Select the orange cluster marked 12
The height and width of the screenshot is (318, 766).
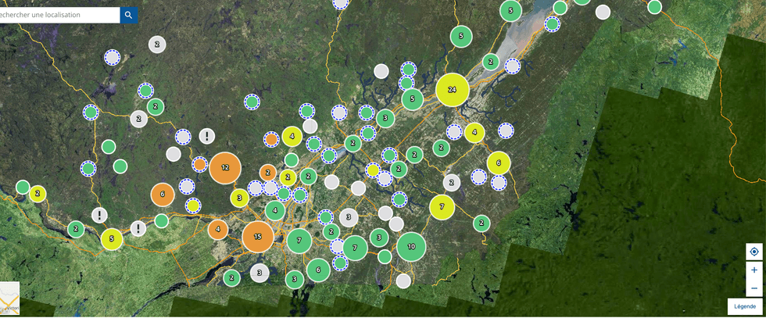(x=225, y=167)
